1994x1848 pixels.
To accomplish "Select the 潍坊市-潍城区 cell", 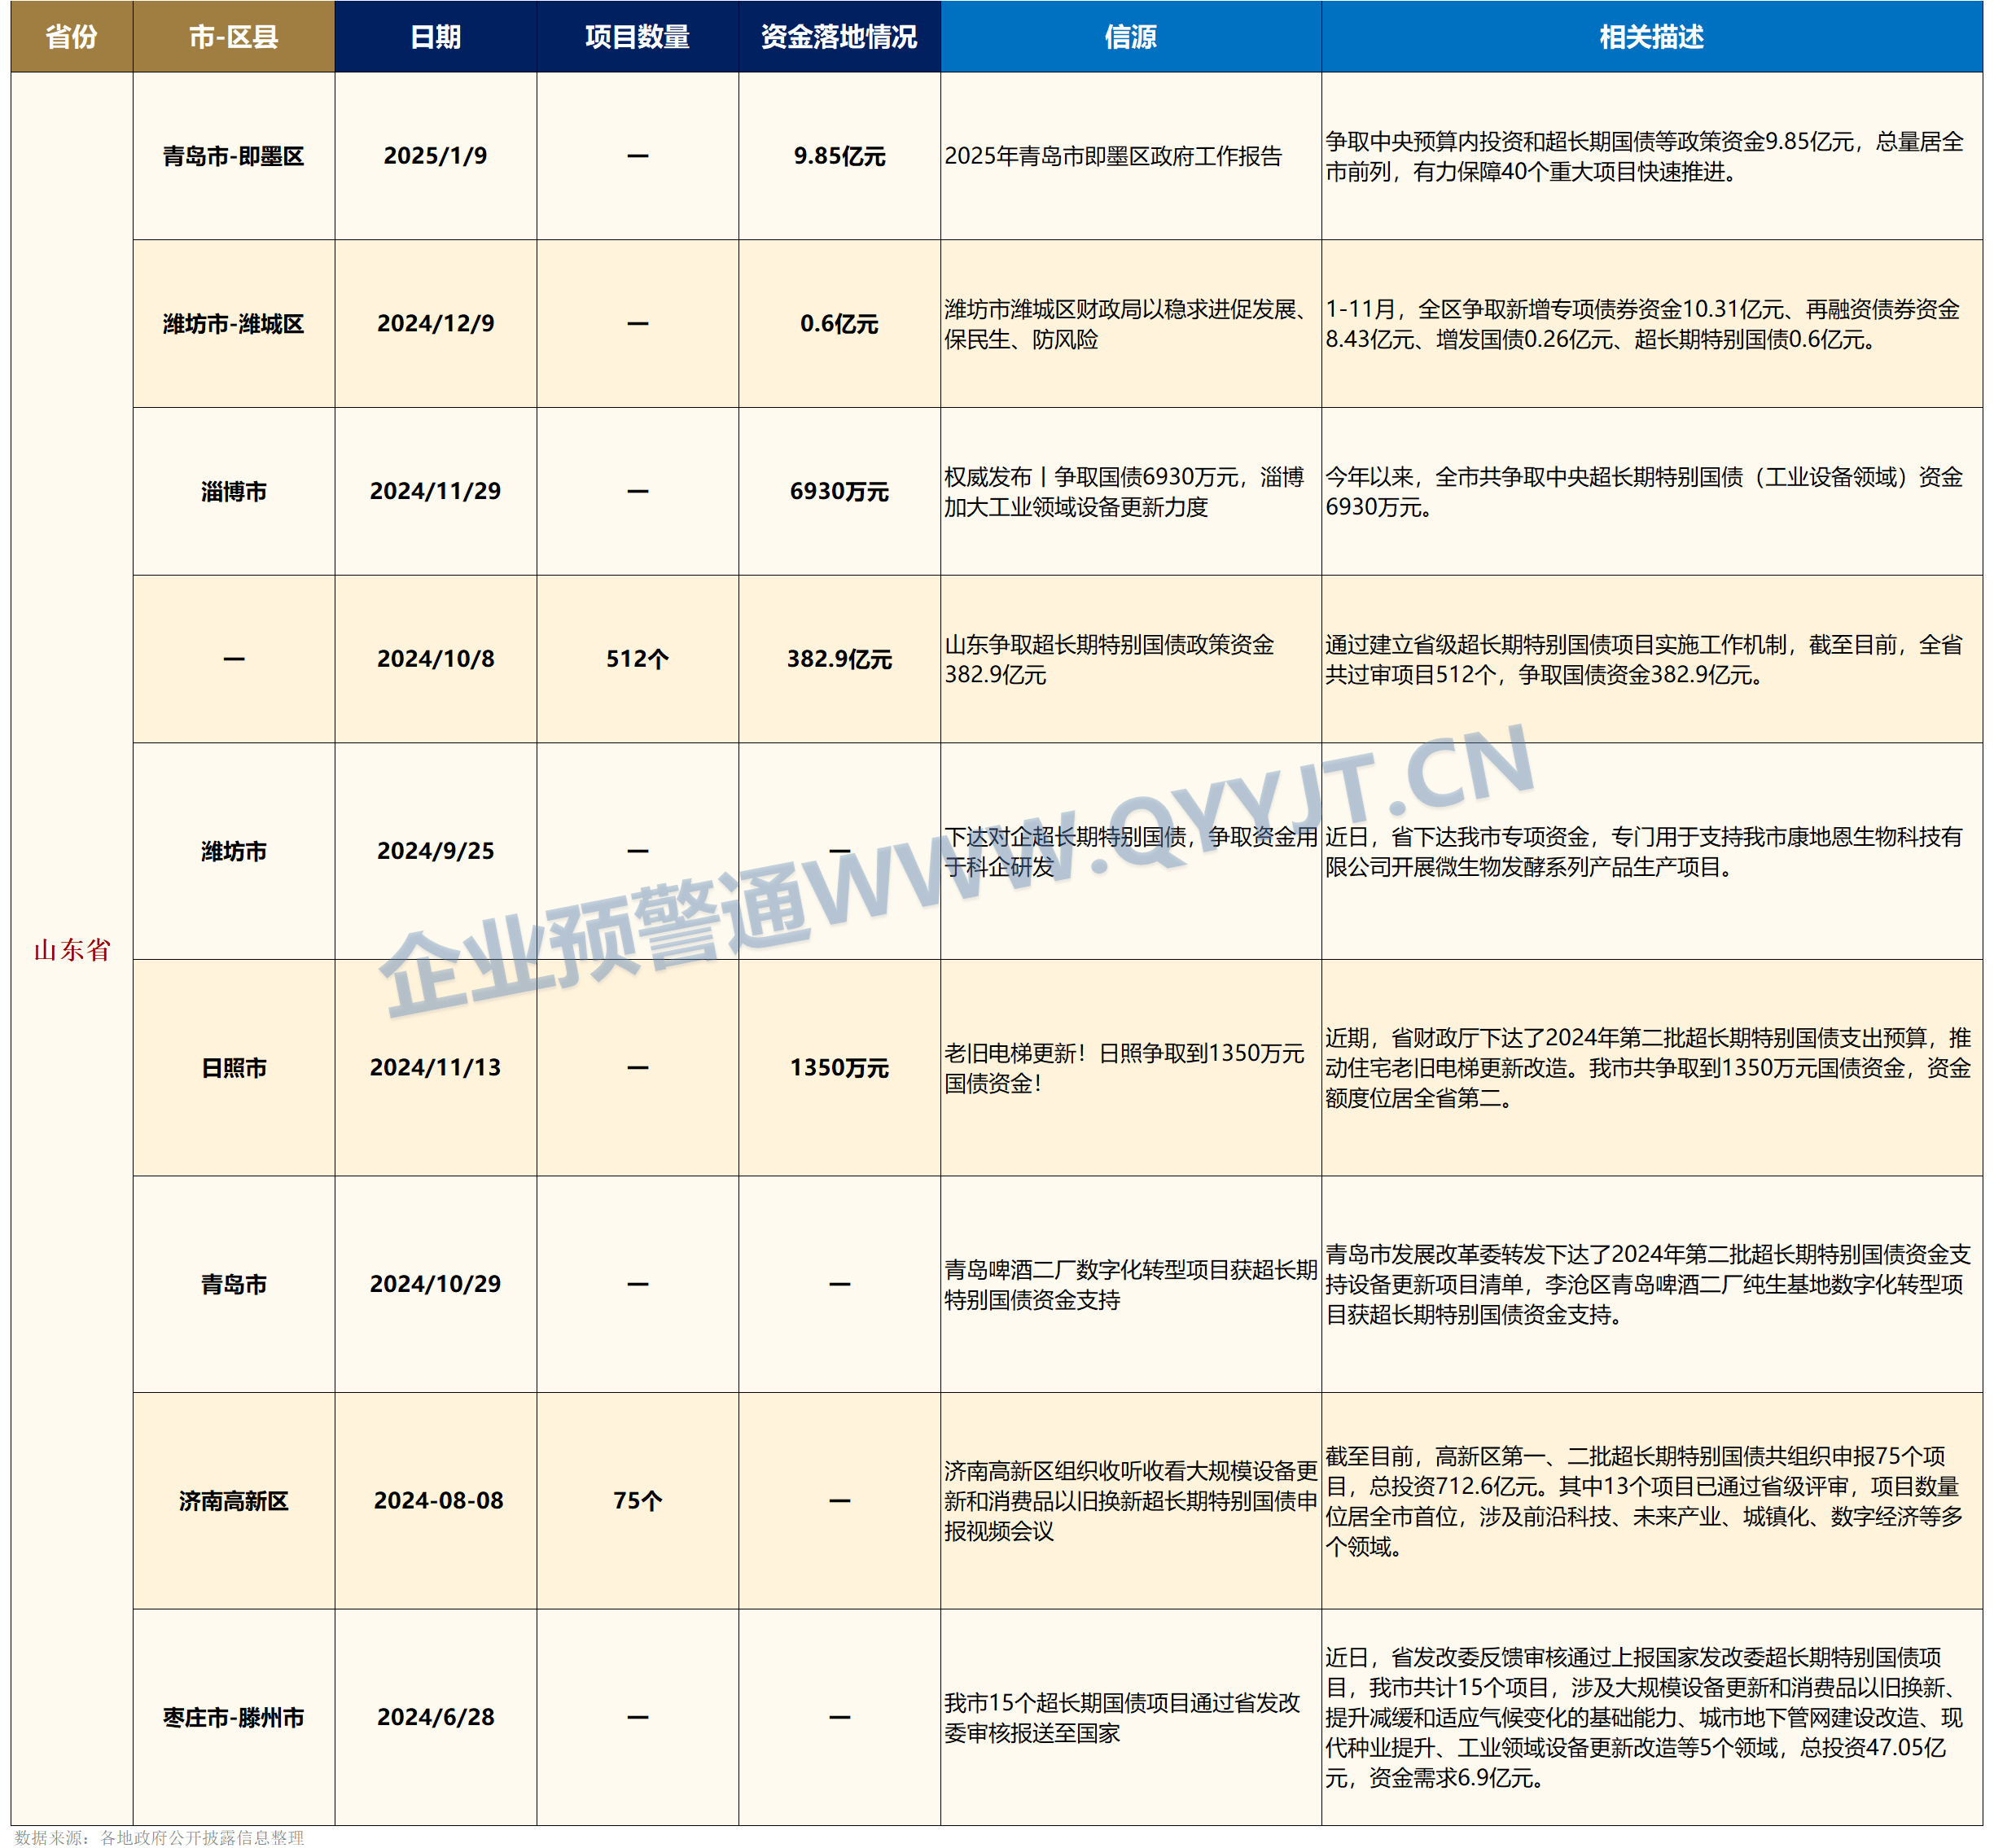I will click(233, 323).
